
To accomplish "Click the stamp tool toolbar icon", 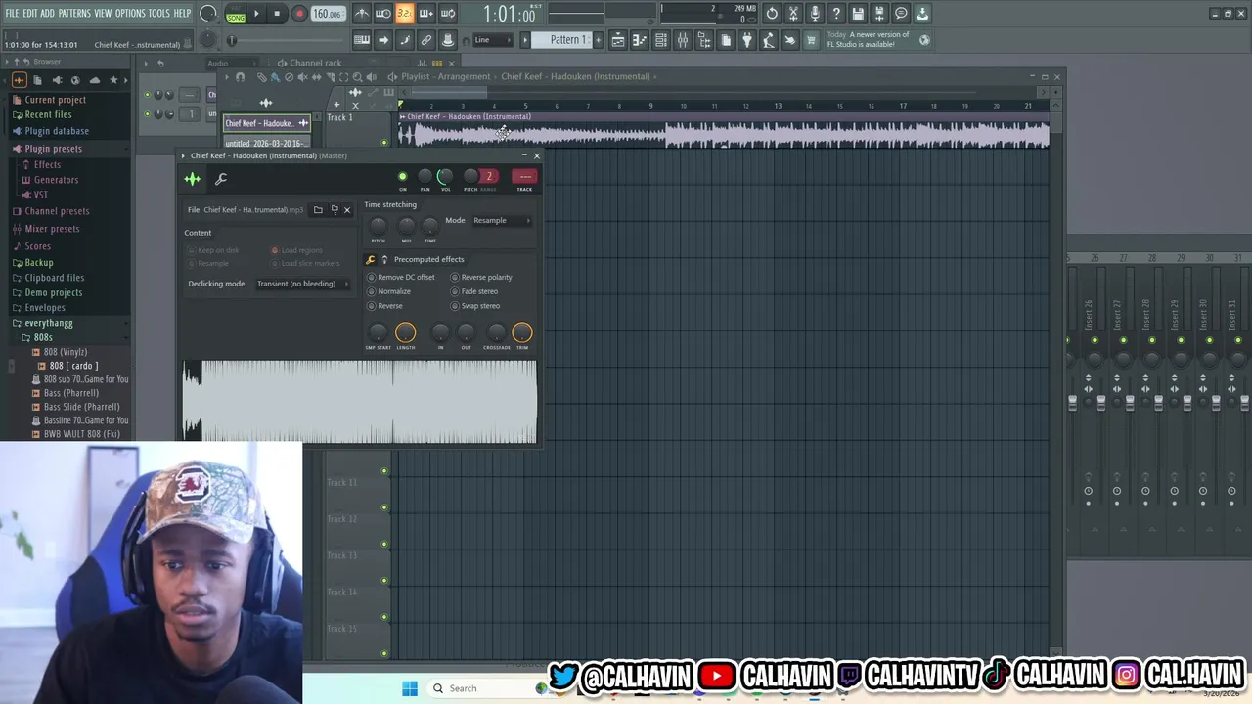I will point(448,40).
